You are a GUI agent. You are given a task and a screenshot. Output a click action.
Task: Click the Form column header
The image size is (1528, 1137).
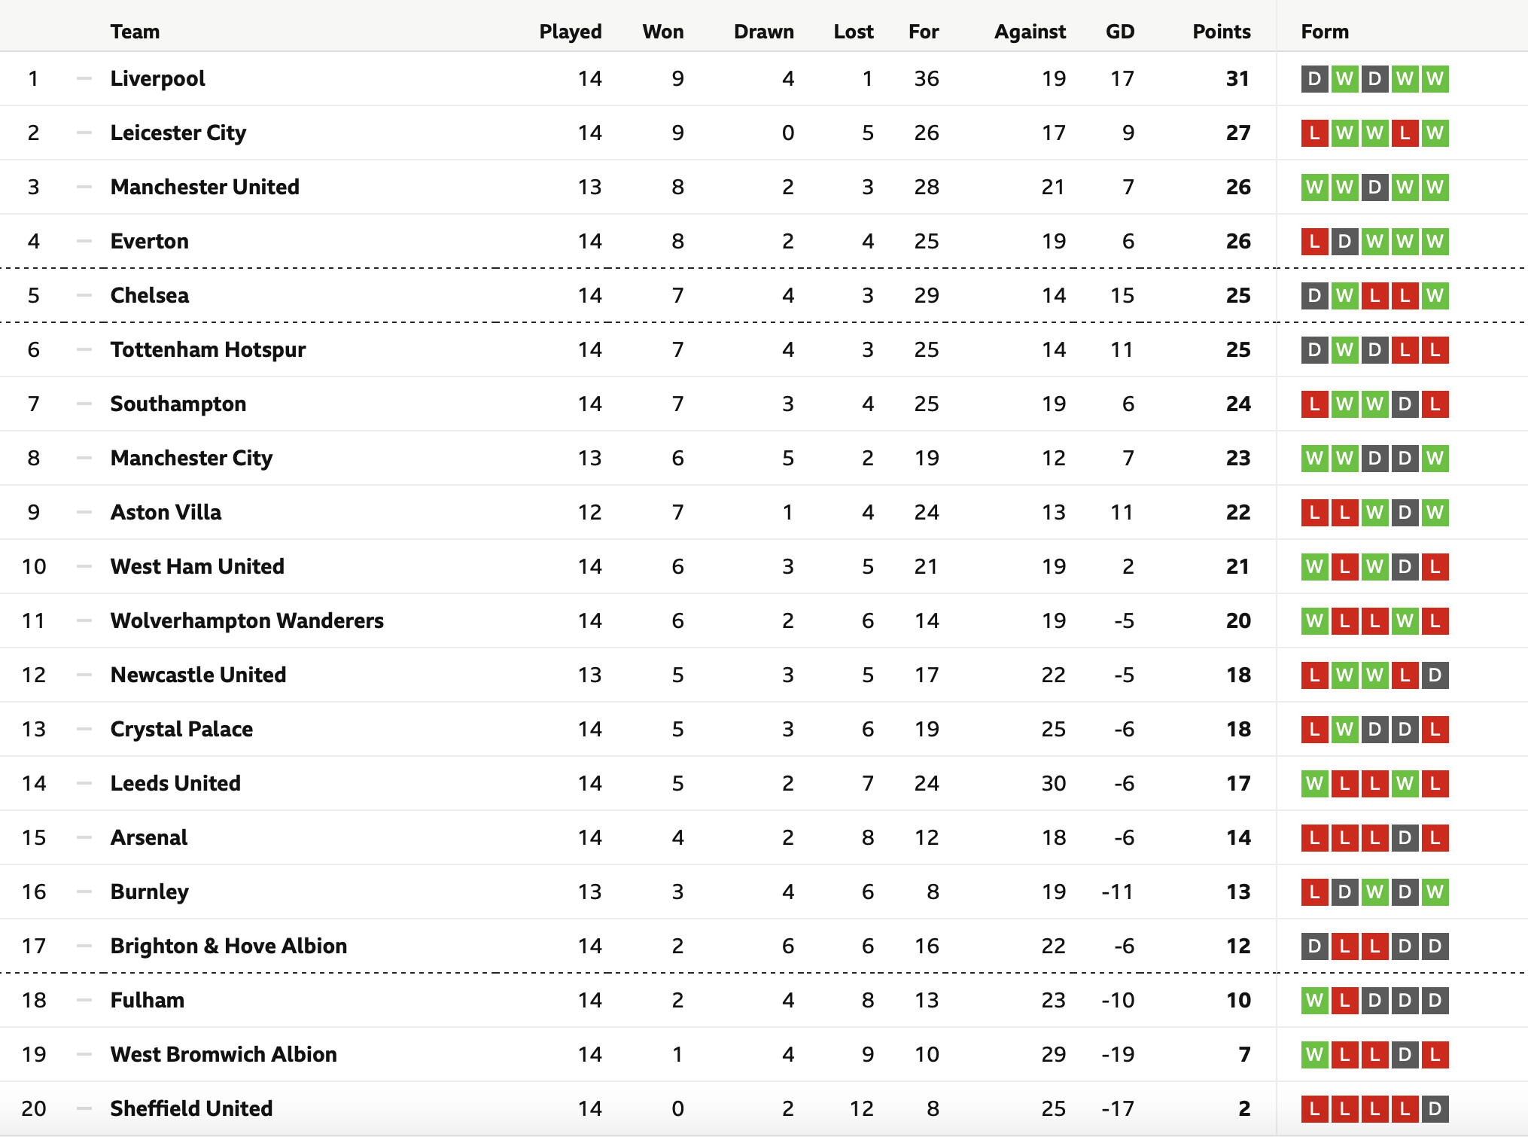click(x=1325, y=32)
